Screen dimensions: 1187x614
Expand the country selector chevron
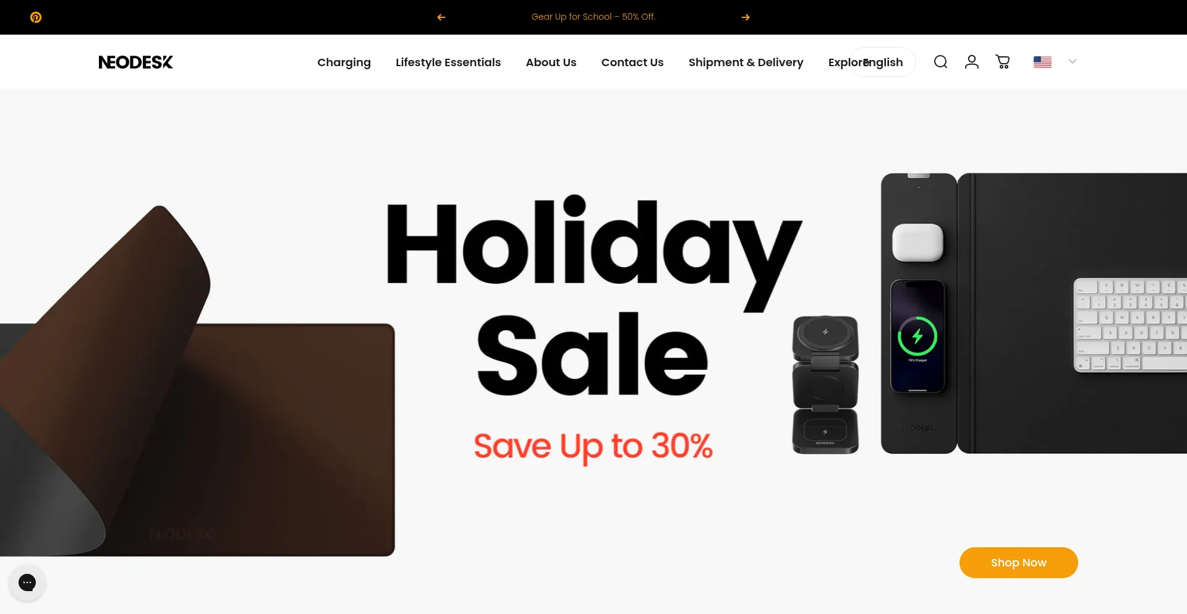point(1073,61)
